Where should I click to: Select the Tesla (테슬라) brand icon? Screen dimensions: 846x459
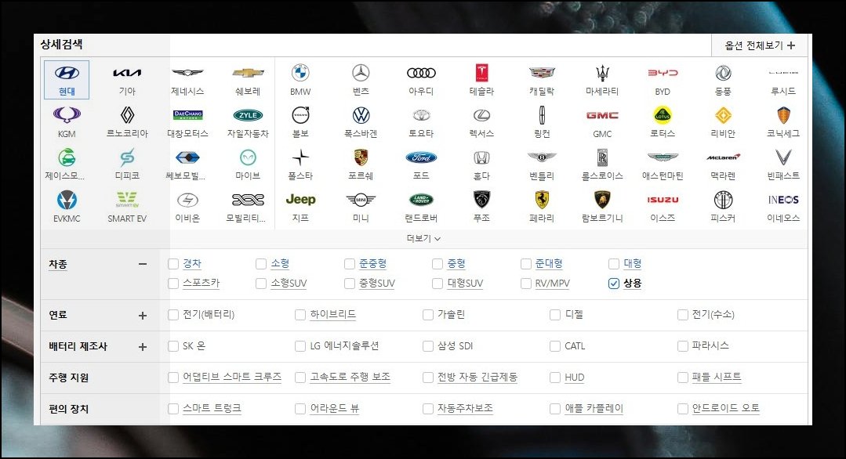pos(482,73)
